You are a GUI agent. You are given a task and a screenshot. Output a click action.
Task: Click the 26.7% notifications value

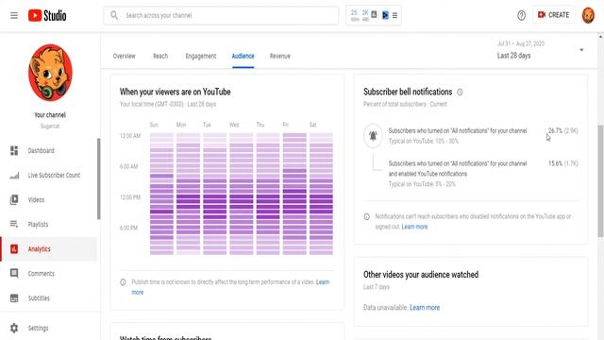pyautogui.click(x=555, y=131)
